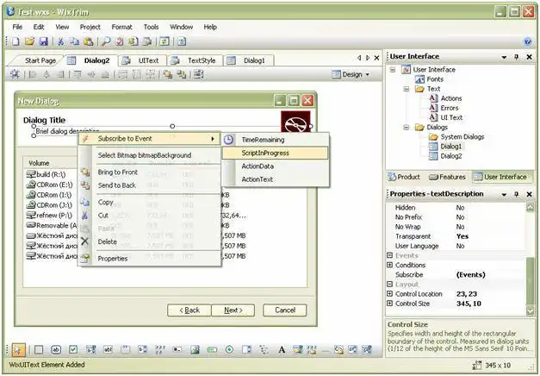Switch to the TextStyle document tab

[x=196, y=60]
